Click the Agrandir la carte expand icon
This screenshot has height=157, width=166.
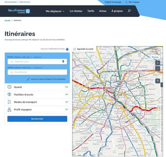75,49
